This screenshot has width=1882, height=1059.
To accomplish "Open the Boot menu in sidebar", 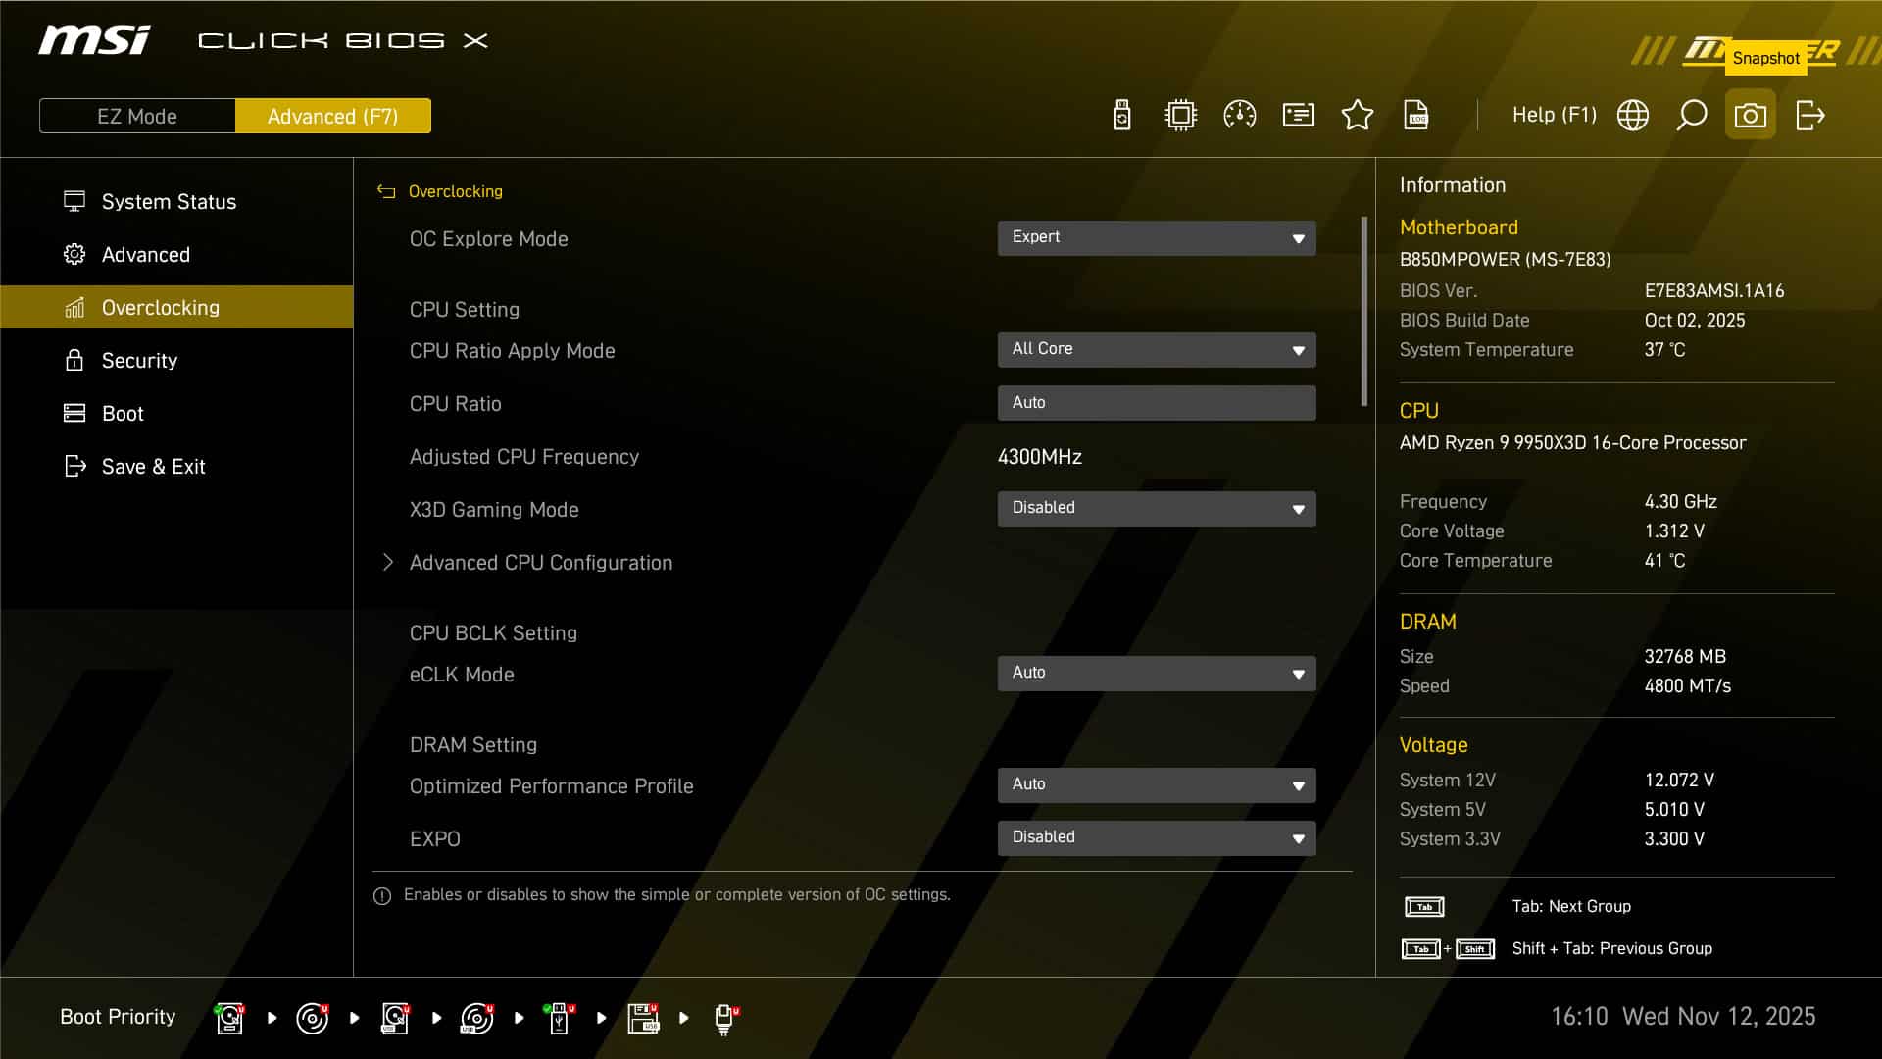I will coord(176,413).
